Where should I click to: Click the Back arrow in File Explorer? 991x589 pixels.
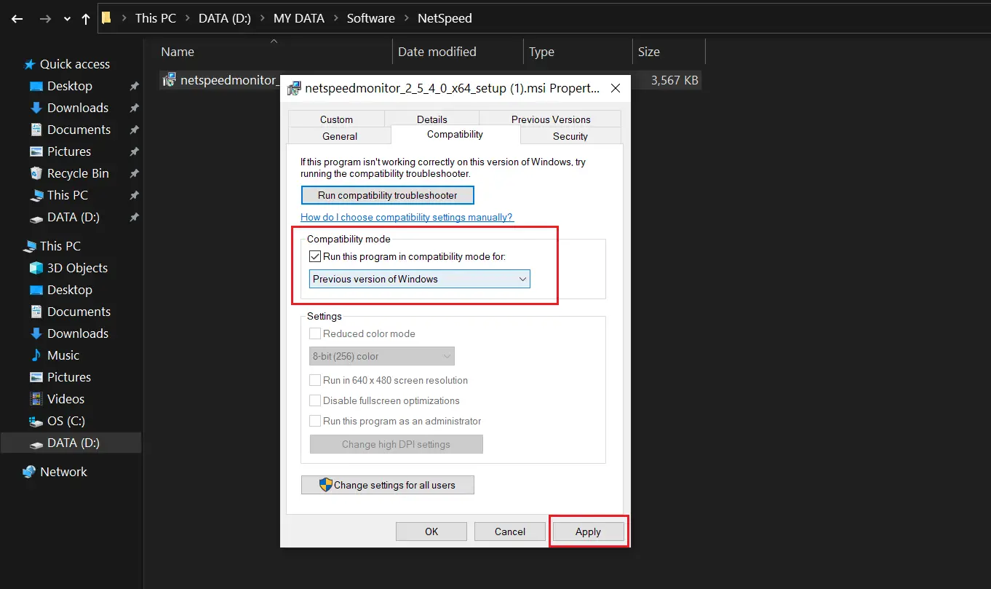click(x=17, y=19)
